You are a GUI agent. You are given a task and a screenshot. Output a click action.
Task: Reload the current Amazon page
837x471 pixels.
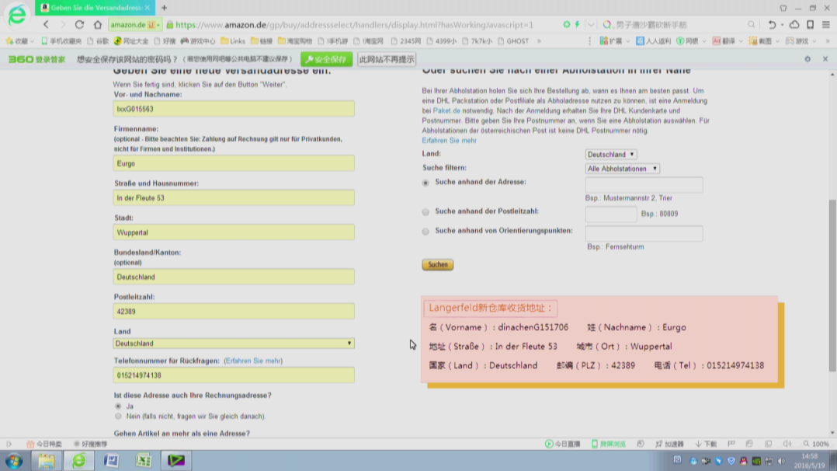point(79,25)
